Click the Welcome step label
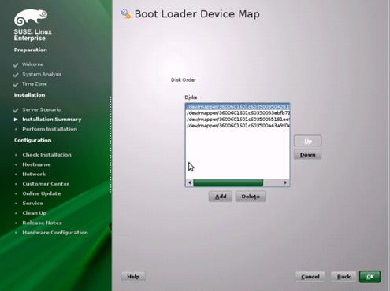 click(33, 64)
